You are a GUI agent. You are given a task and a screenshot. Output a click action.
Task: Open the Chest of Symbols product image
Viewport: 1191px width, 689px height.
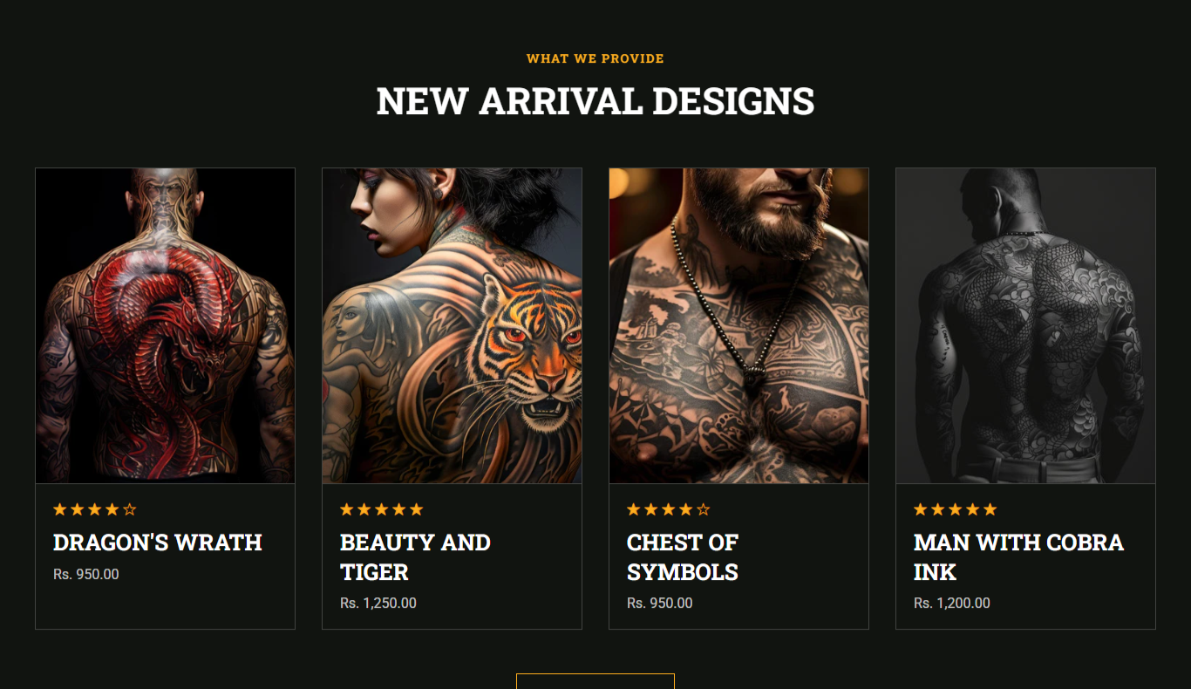(x=738, y=325)
